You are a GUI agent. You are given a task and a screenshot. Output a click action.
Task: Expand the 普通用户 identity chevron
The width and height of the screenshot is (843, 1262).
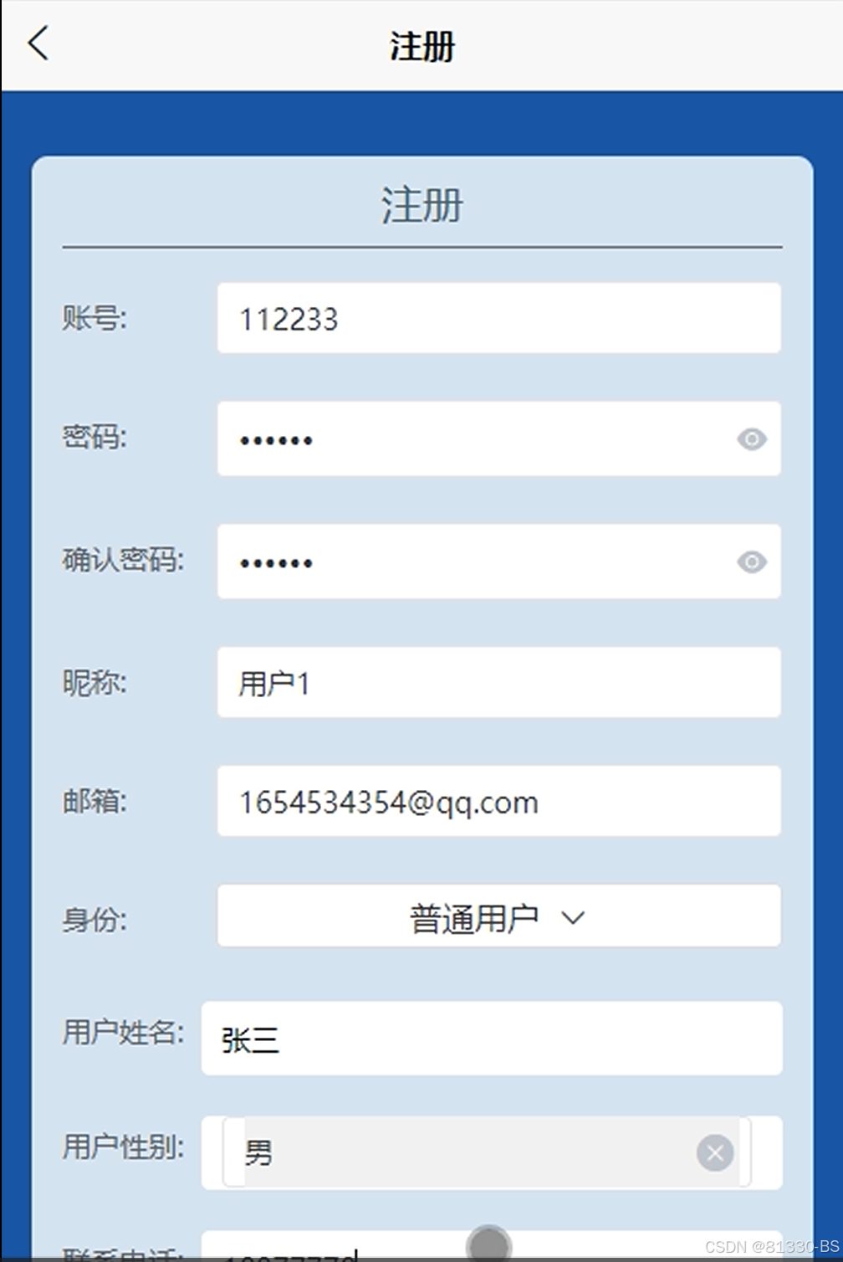[x=573, y=918]
